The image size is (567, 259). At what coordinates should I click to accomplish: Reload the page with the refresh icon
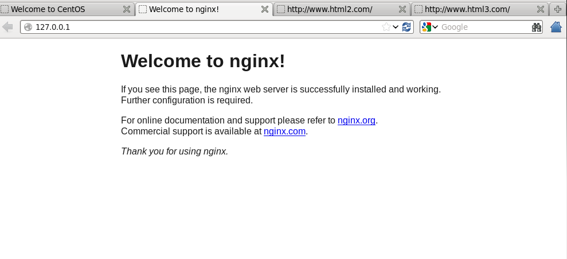point(406,27)
